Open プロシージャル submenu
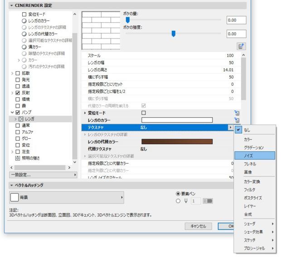Image resolution: width=281 pixels, height=257 pixels. coord(254,248)
